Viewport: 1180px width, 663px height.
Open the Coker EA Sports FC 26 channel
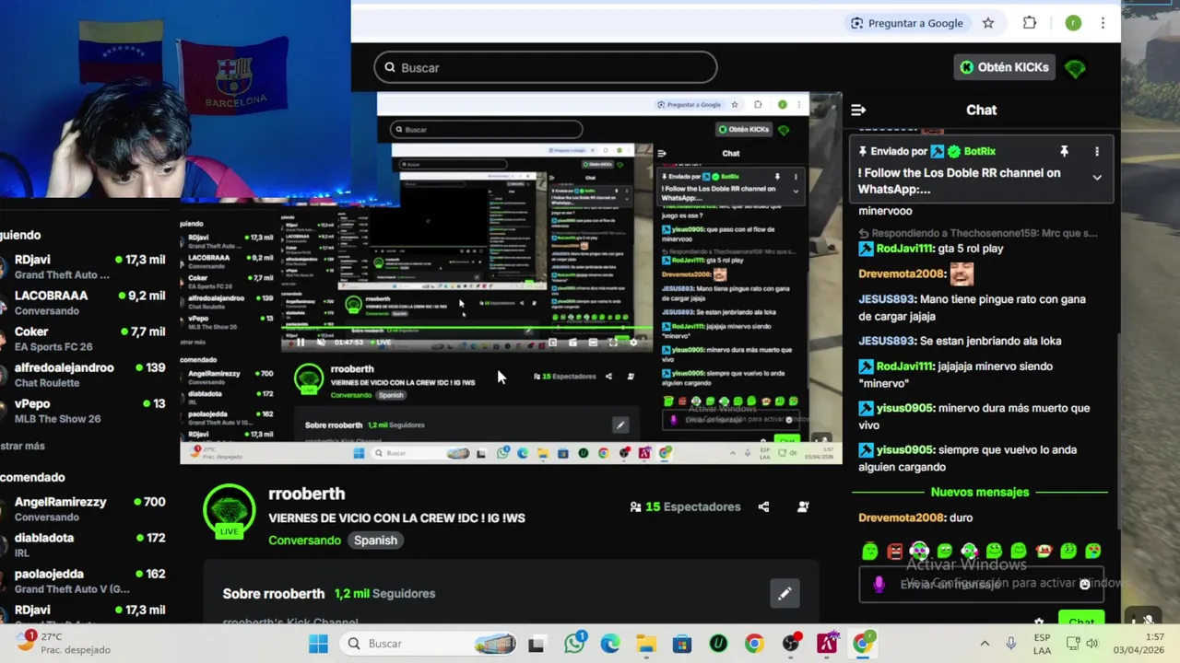85,338
